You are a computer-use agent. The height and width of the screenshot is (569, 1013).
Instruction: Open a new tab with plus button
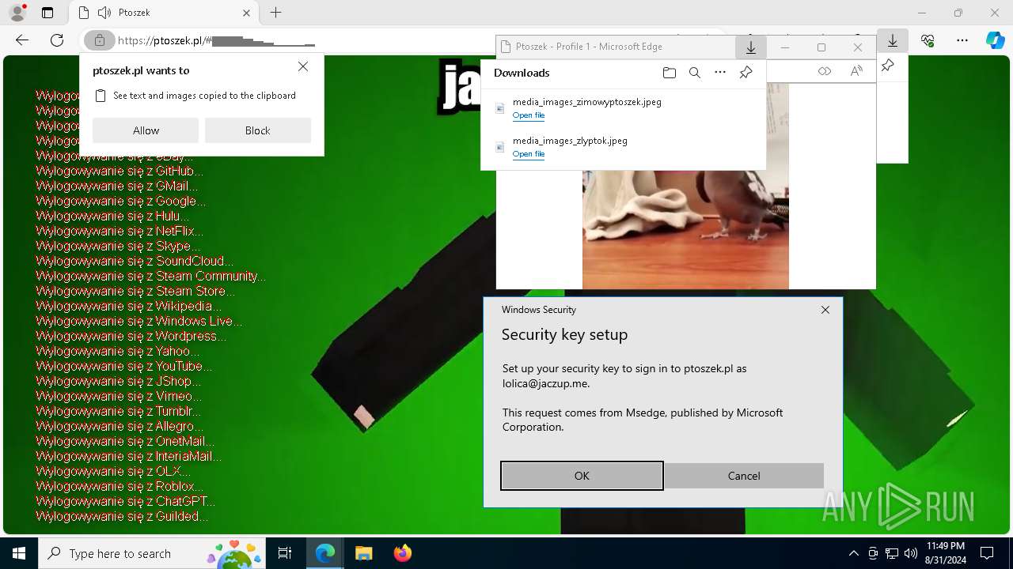(275, 13)
